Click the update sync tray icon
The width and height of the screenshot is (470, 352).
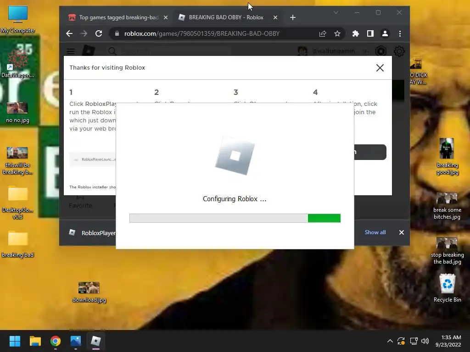coord(401,341)
